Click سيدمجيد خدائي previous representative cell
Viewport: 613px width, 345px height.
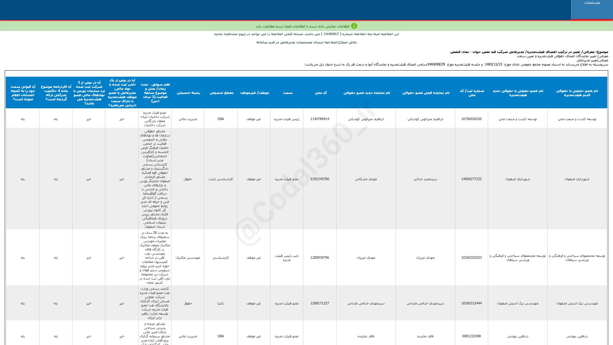point(425,179)
